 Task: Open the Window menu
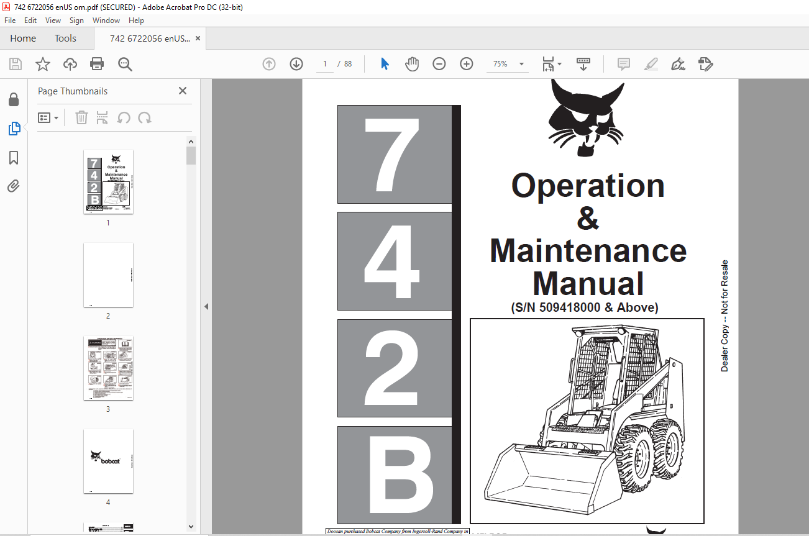tap(106, 20)
